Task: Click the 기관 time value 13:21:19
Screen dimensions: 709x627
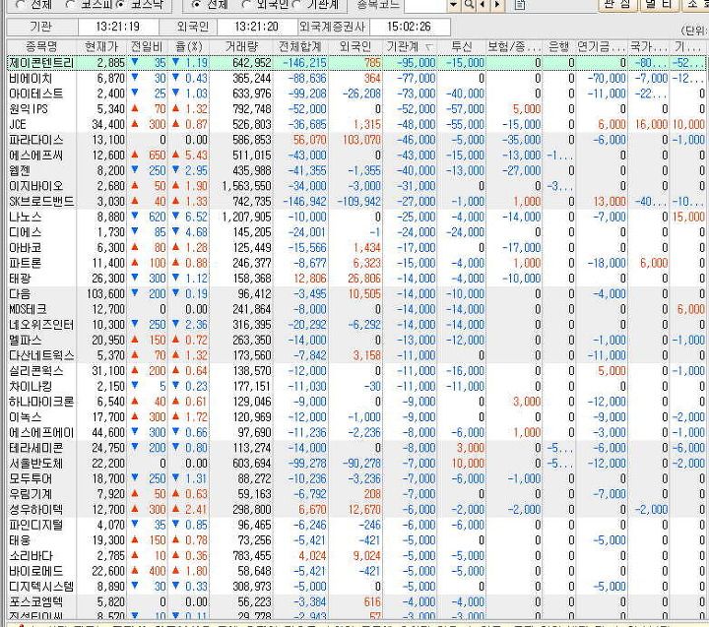Action: pyautogui.click(x=117, y=27)
